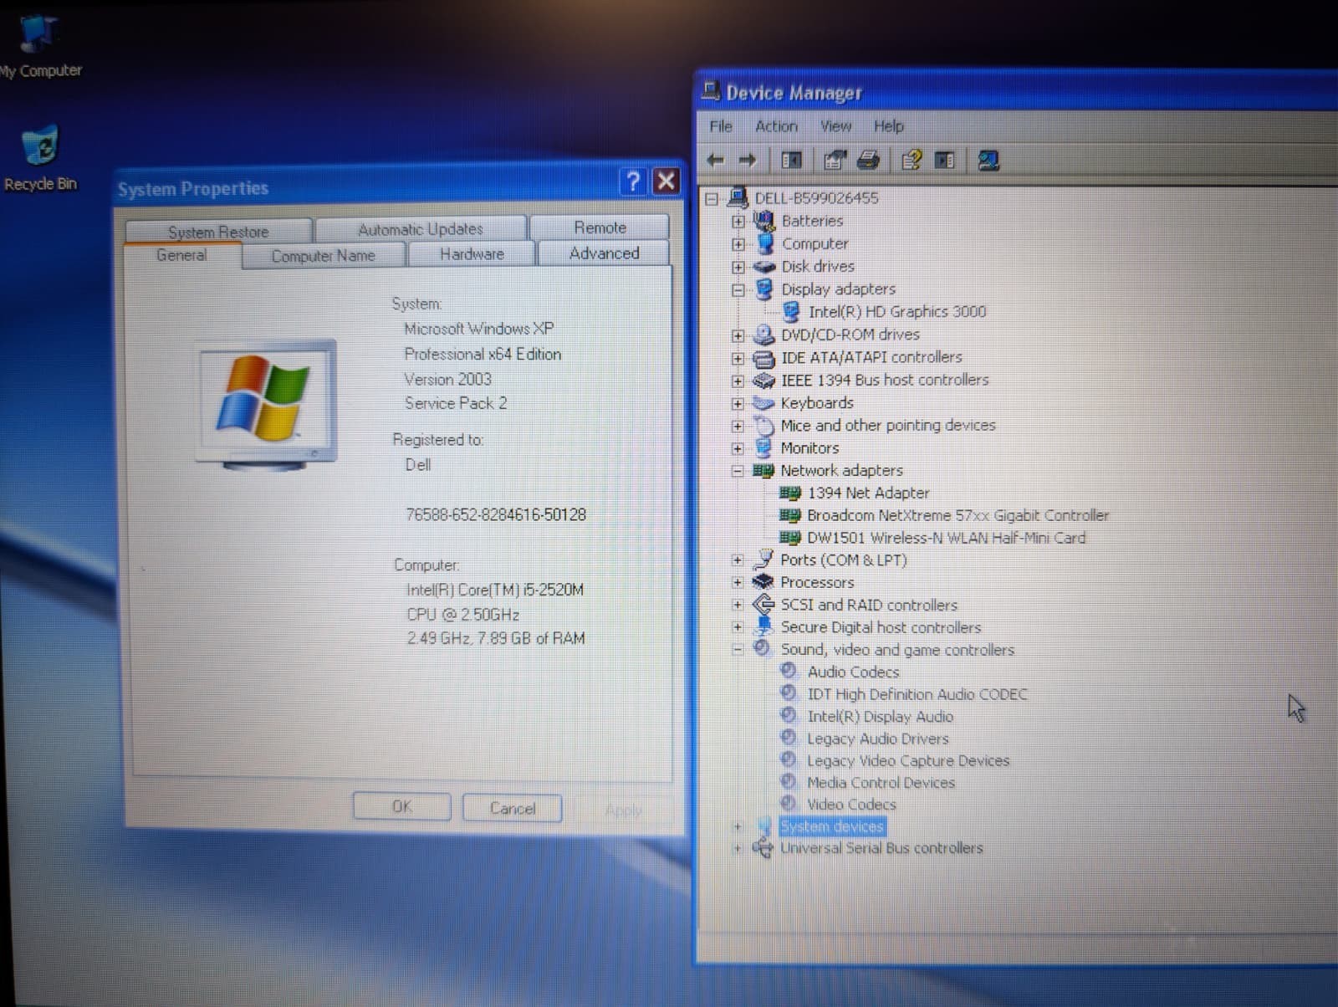Expand the Mice and other pointing devices node
The height and width of the screenshot is (1007, 1338).
click(x=738, y=426)
